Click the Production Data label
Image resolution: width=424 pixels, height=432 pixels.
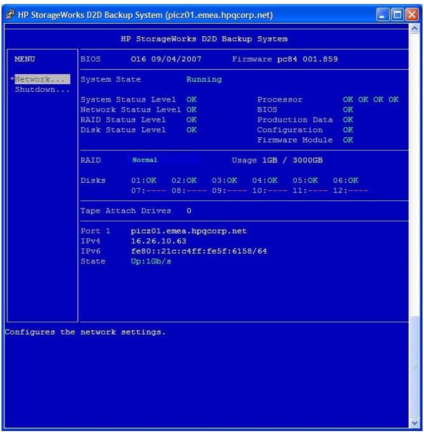point(295,120)
